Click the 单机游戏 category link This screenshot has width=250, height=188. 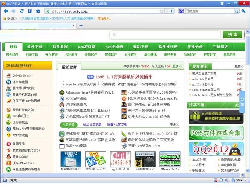point(230,54)
